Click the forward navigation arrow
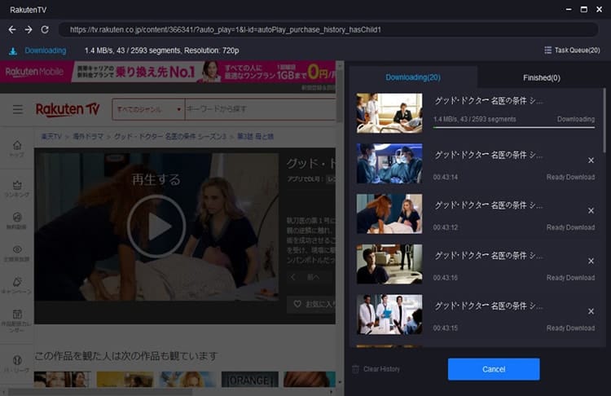This screenshot has width=611, height=396. coord(29,29)
